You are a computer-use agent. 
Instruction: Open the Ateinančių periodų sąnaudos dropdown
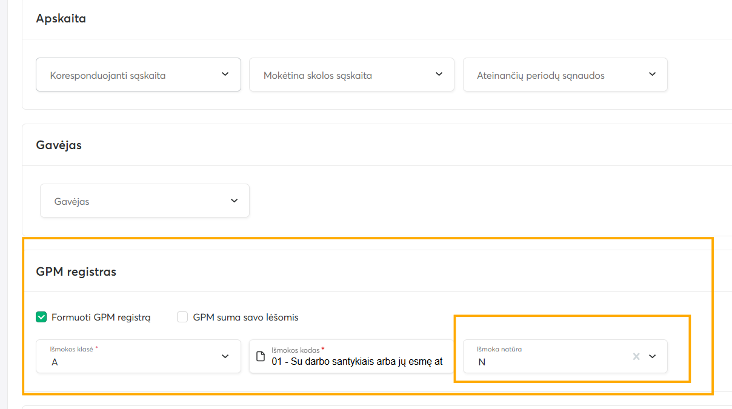(565, 75)
